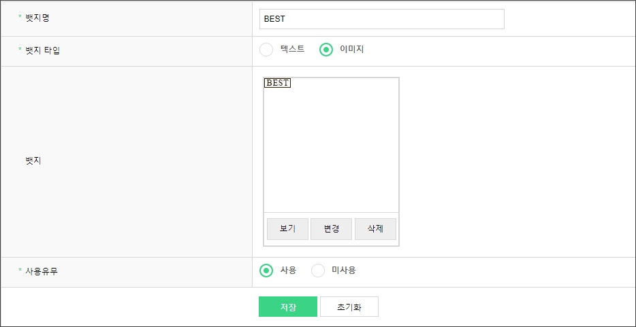Choose the 사용 radio button circle
This screenshot has height=327, width=636.
point(266,271)
